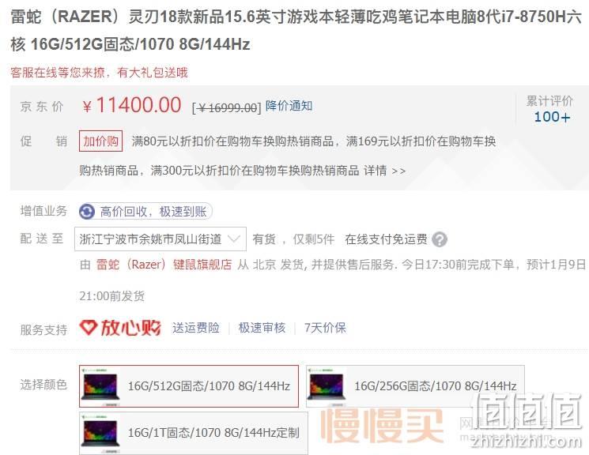Click the laptop thumbnail for 16G/256G option

coord(327,386)
